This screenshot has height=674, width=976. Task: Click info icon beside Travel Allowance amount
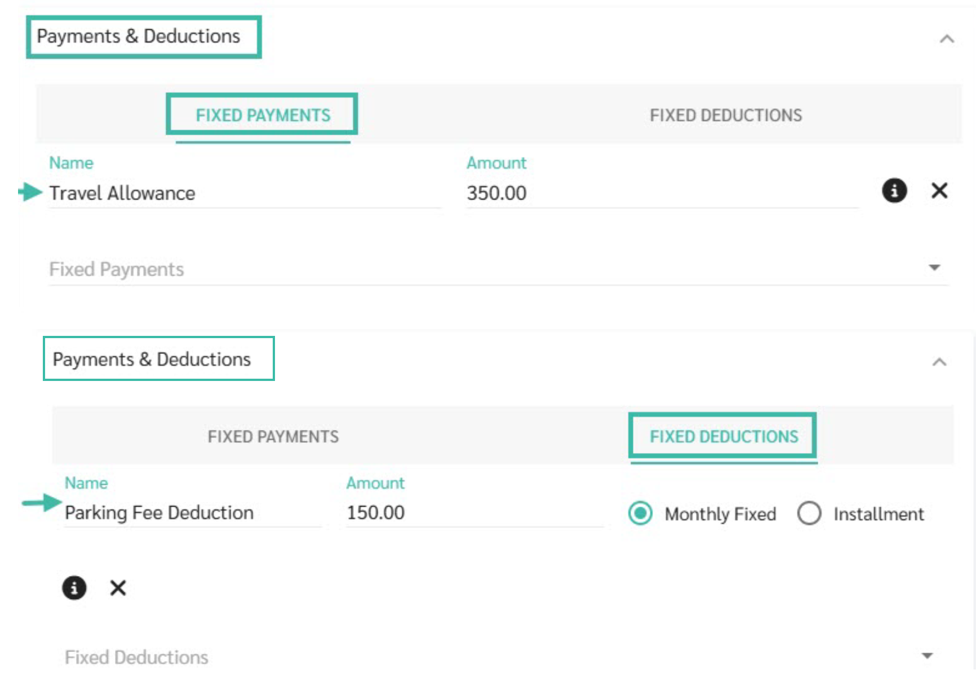(x=894, y=190)
